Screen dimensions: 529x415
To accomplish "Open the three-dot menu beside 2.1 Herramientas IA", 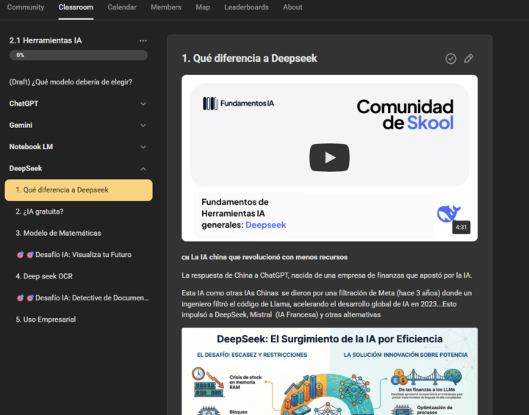I will pos(143,41).
